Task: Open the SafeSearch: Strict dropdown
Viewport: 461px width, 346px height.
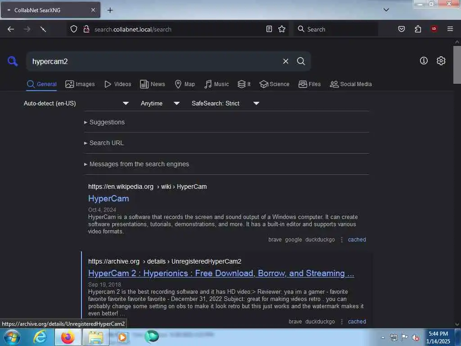Action: [225, 103]
